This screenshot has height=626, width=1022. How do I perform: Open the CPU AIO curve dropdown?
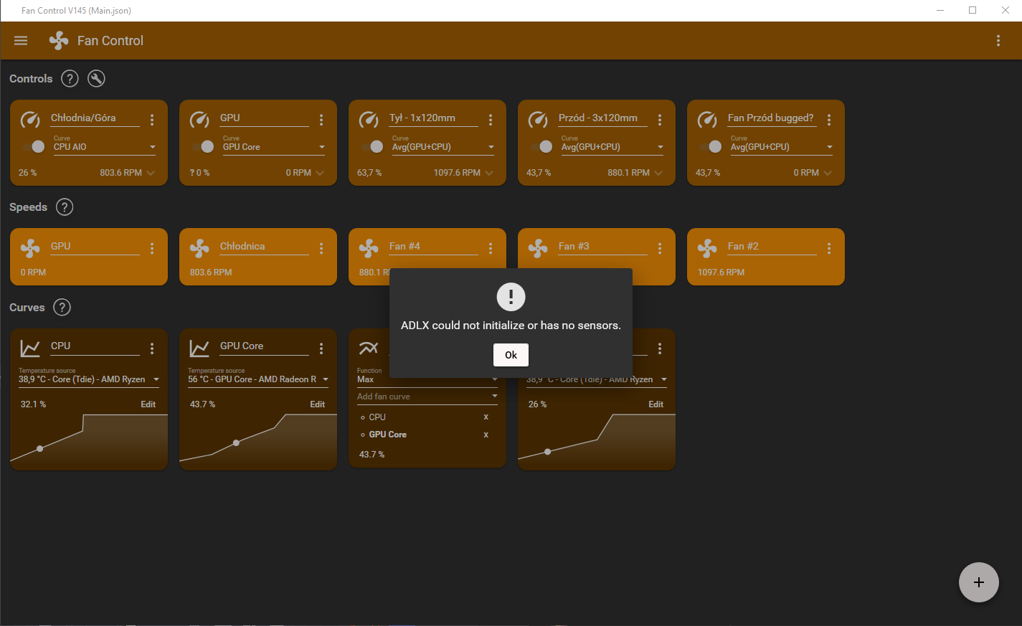[153, 146]
